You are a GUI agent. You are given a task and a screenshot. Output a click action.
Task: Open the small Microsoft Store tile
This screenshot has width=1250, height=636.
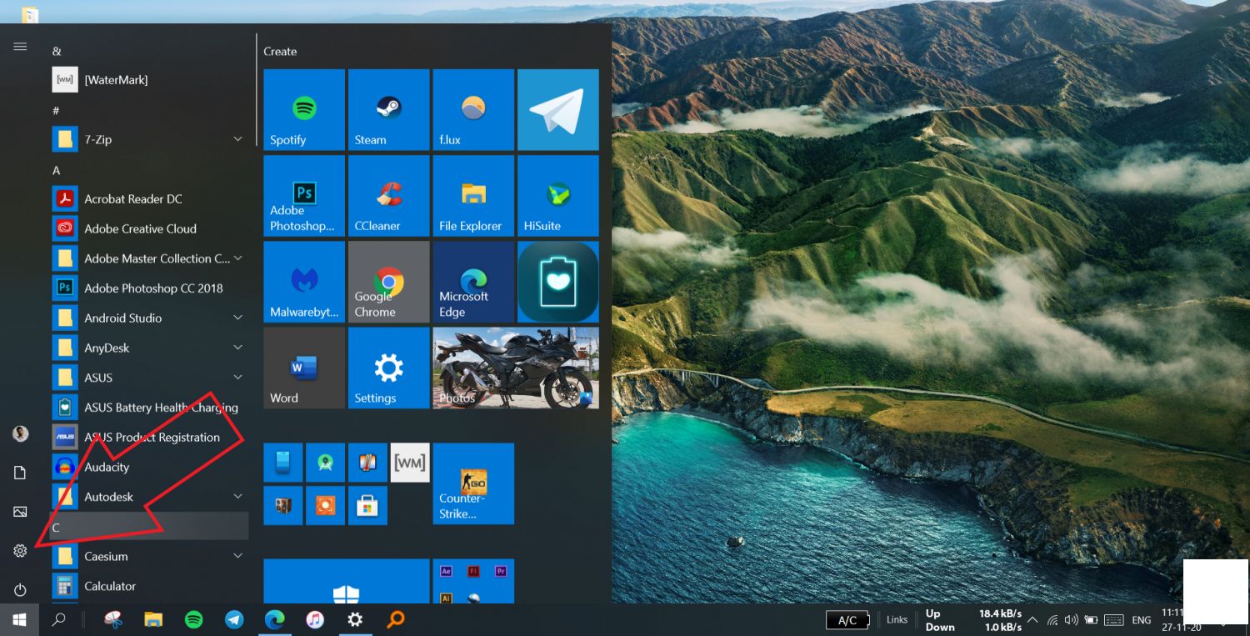[x=367, y=505]
